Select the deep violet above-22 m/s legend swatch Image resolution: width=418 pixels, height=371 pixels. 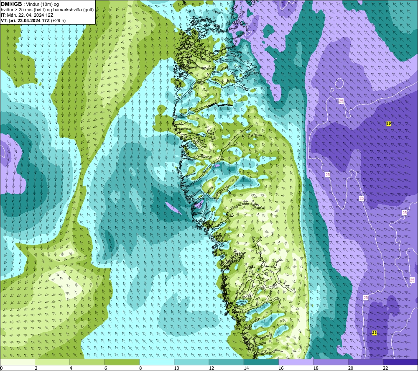(x=400, y=362)
